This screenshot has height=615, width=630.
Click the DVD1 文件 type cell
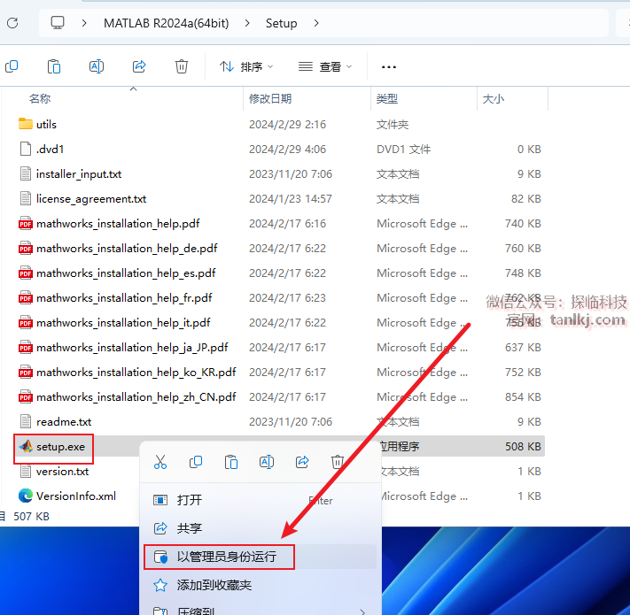pos(403,150)
